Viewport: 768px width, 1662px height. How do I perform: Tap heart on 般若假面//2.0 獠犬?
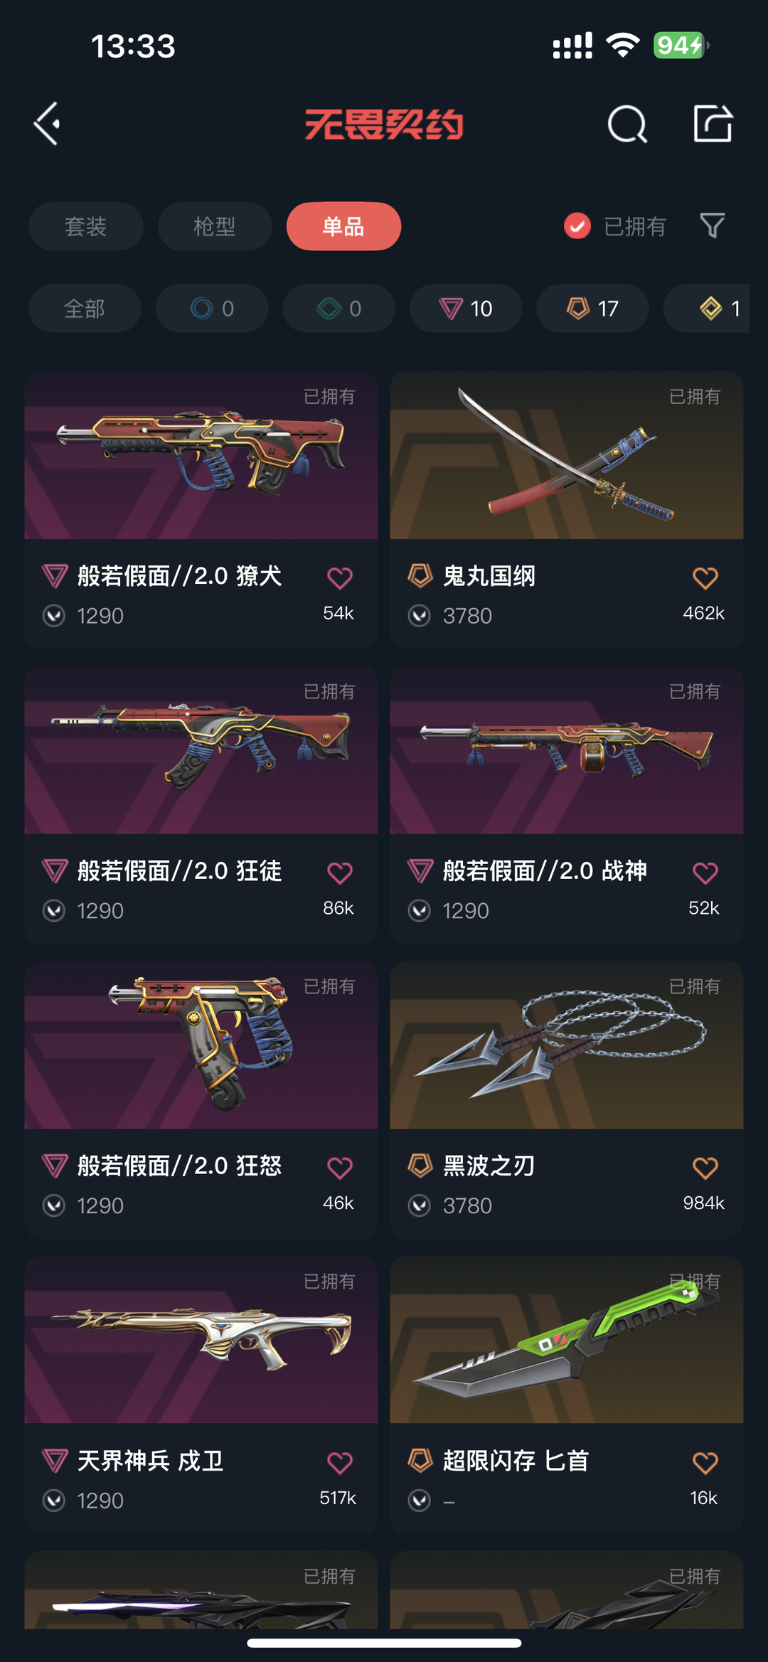click(x=339, y=577)
